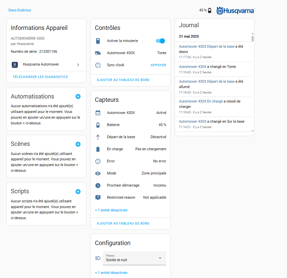Click Ajouter au tableau de bord under Contrôles
Image resolution: width=287 pixels, height=278 pixels.
[x=123, y=80]
